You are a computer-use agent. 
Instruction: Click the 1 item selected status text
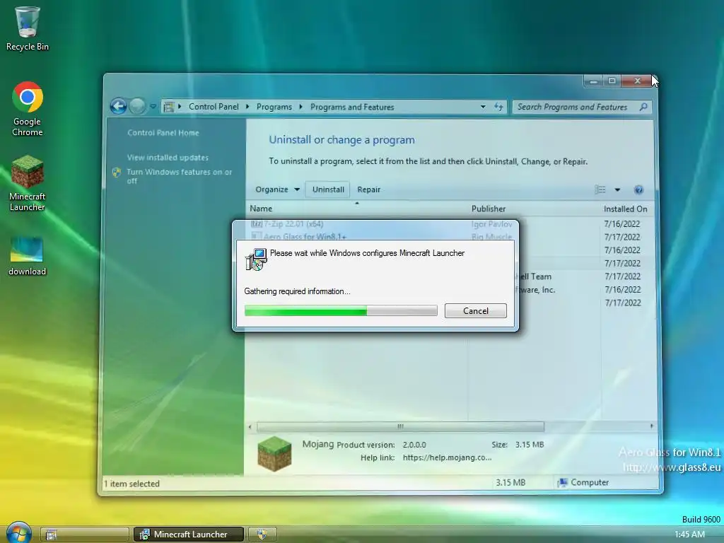(x=132, y=484)
